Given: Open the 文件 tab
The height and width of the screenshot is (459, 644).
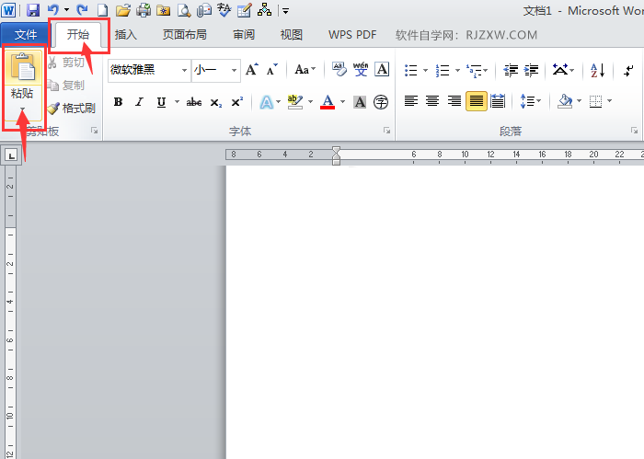Looking at the screenshot, I should coord(26,35).
